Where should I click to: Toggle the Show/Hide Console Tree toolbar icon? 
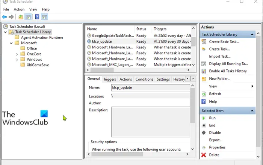pyautogui.click(x=28, y=17)
